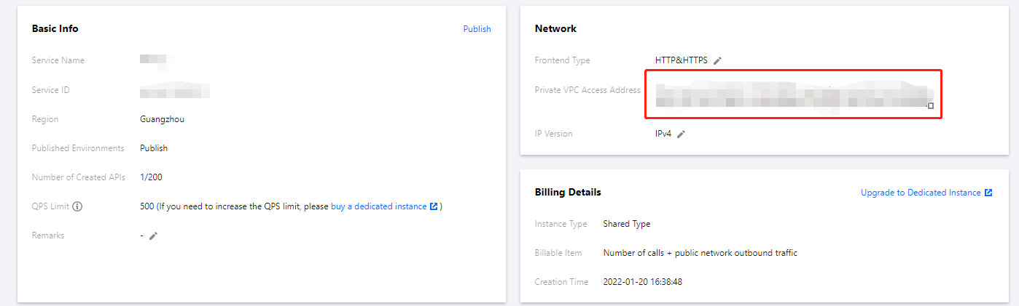The height and width of the screenshot is (306, 1019).
Task: Click the HTTP&HTTPS frontend type value
Action: click(x=681, y=60)
